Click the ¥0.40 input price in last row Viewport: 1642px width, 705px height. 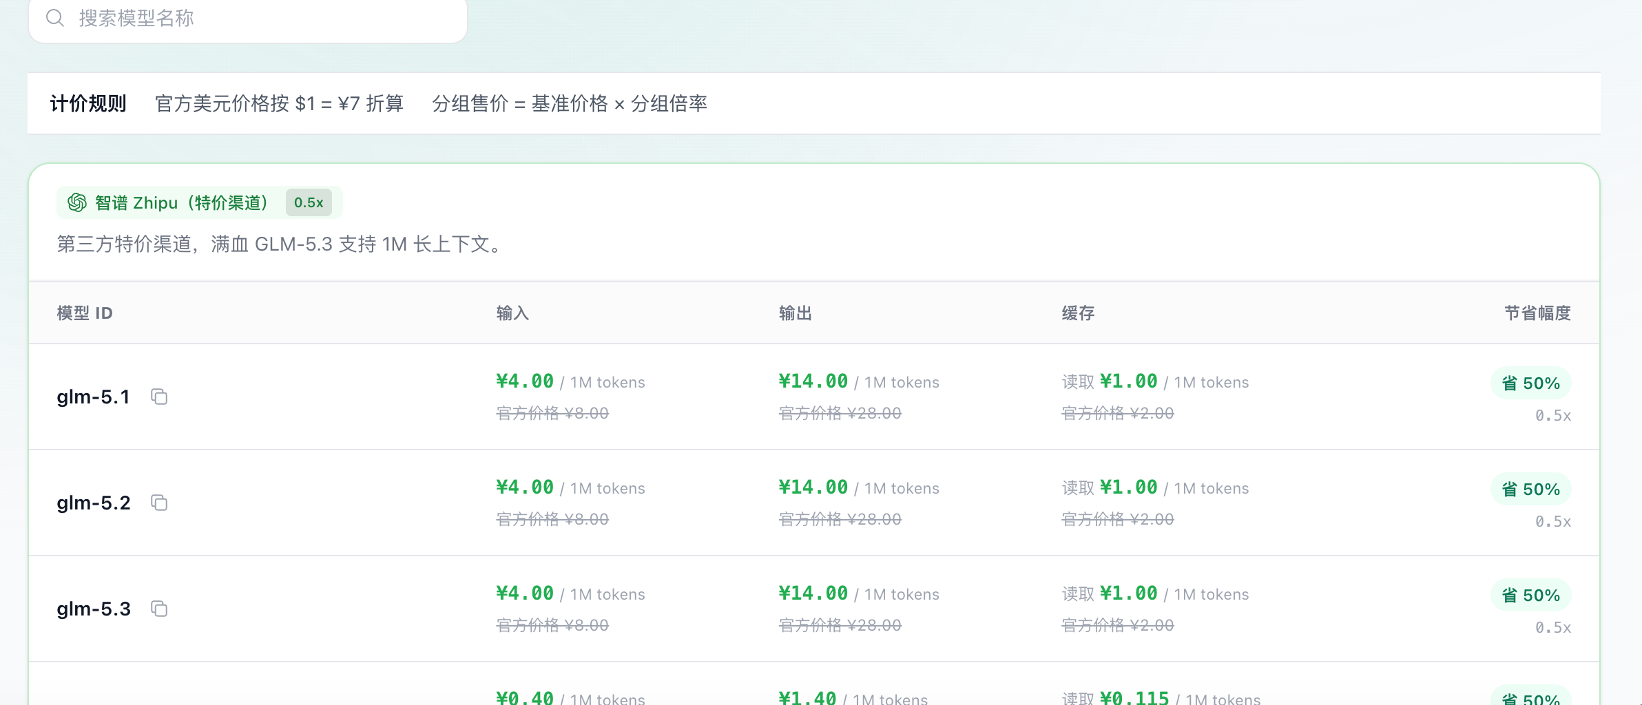(x=525, y=697)
